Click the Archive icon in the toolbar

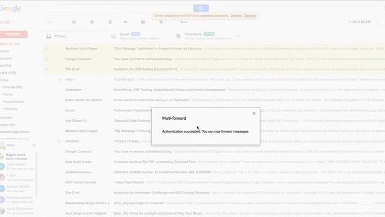point(74,22)
